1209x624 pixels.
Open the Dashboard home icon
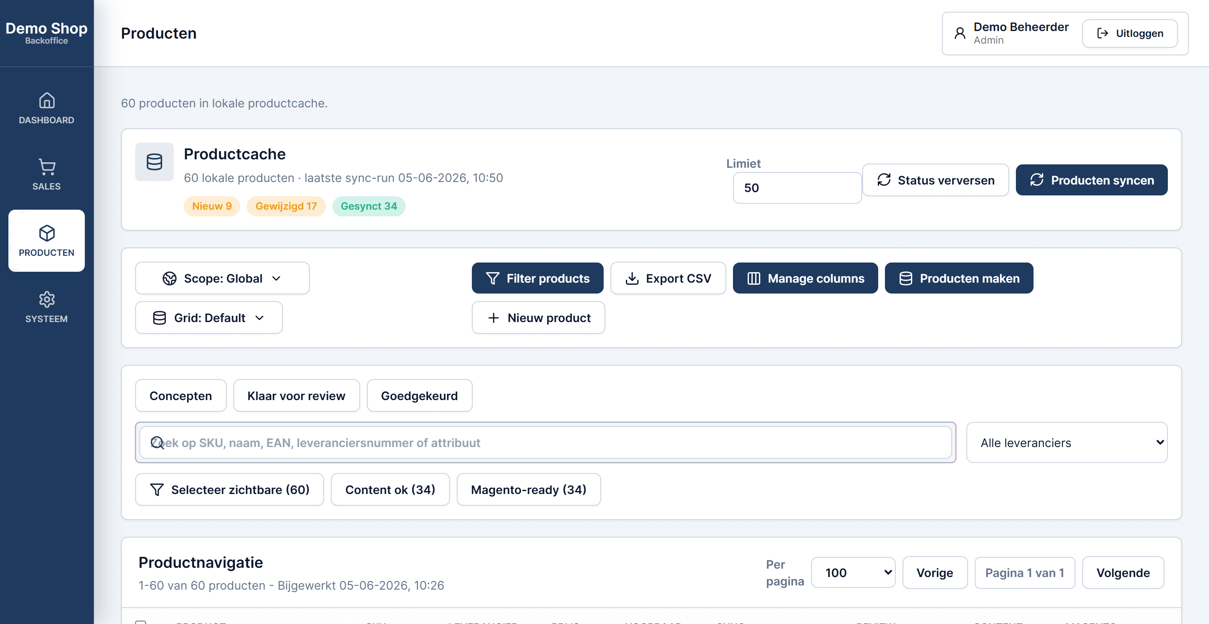coord(47,100)
